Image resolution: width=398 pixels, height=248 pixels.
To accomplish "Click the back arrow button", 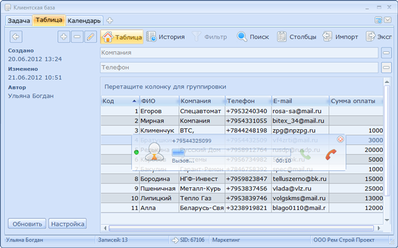I will [16, 37].
